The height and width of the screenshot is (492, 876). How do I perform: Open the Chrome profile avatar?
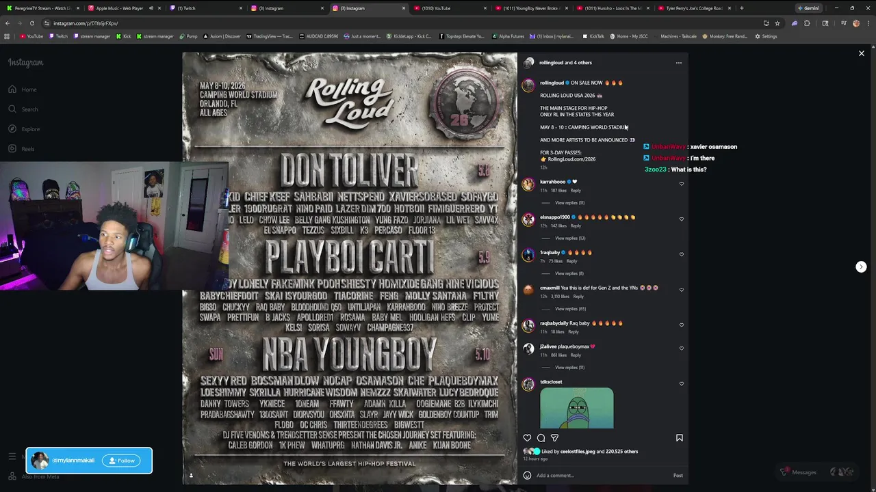tap(855, 23)
